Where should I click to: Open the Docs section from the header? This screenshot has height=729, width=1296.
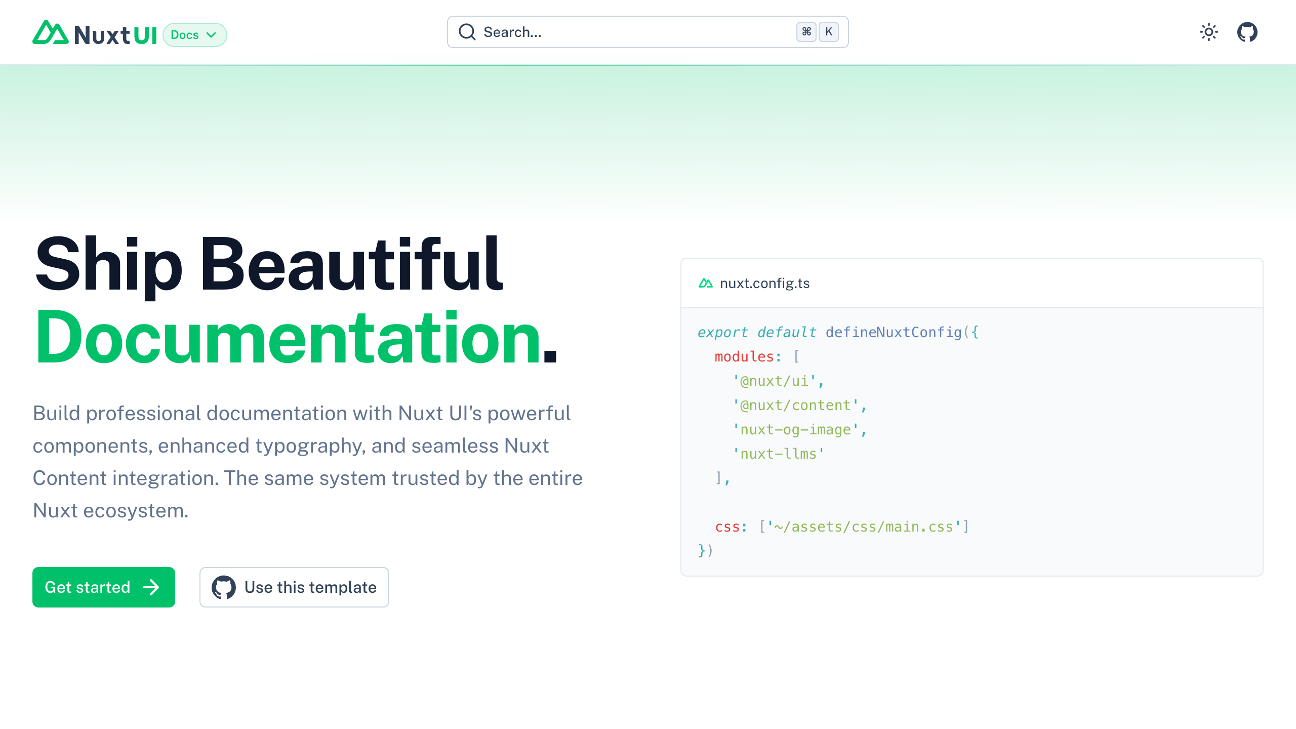(186, 35)
